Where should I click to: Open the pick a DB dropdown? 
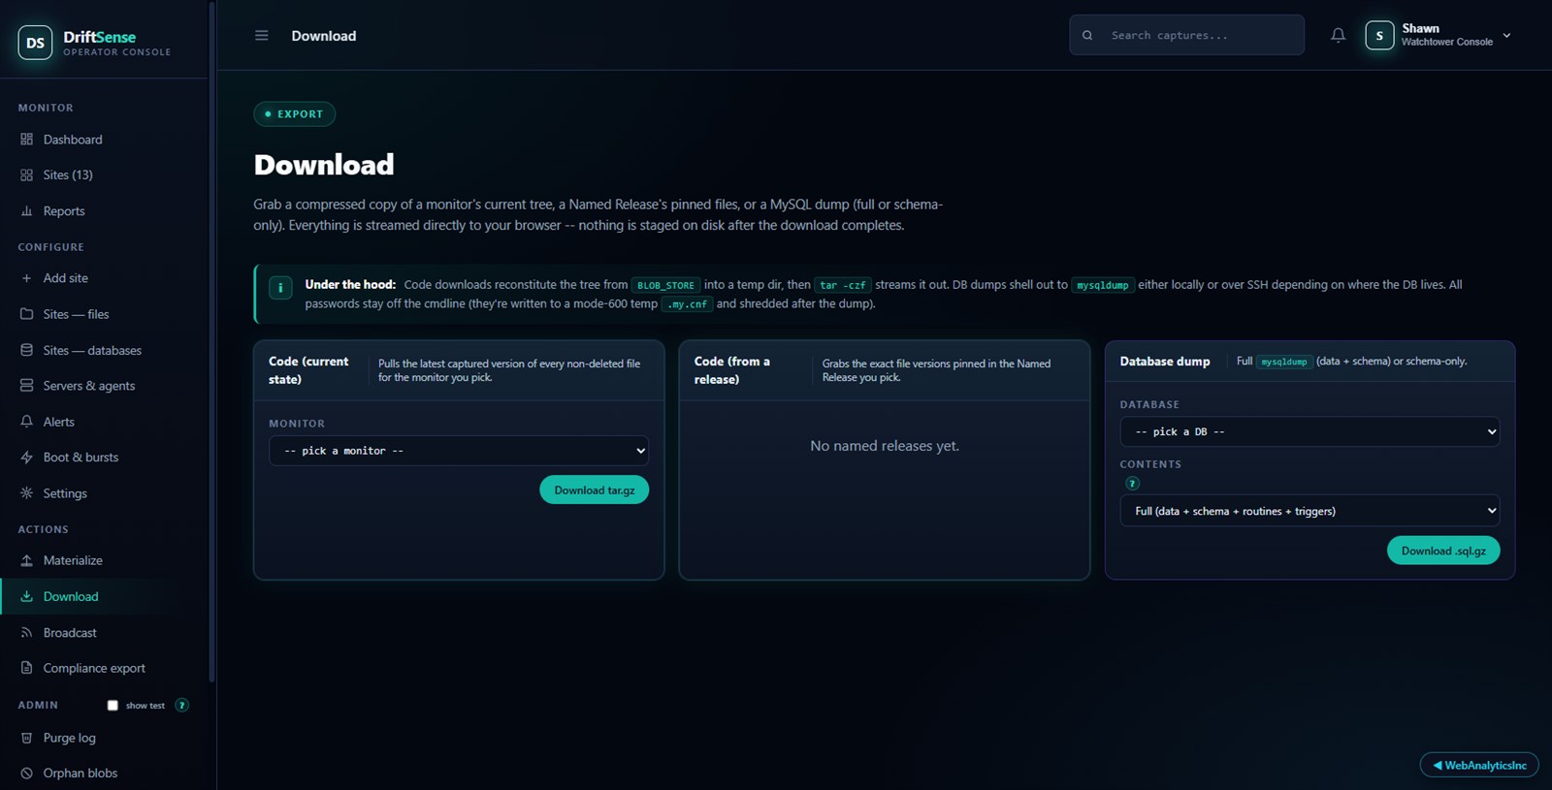(1309, 431)
